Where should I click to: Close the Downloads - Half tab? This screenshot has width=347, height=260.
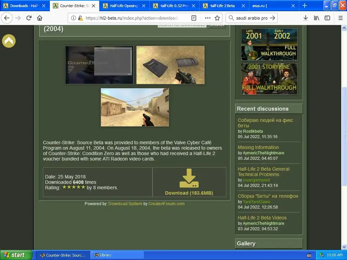coord(44,6)
